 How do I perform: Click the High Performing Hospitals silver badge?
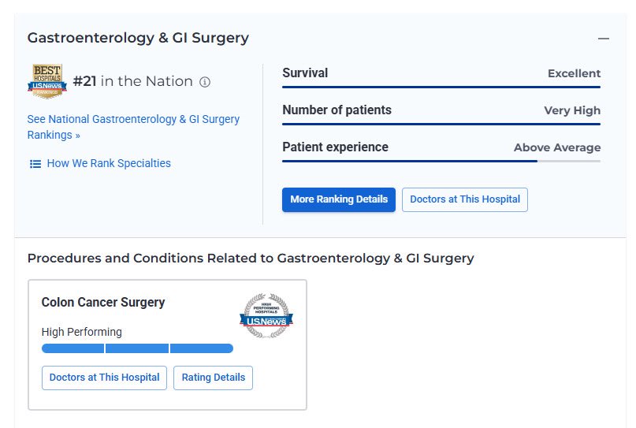tap(266, 315)
